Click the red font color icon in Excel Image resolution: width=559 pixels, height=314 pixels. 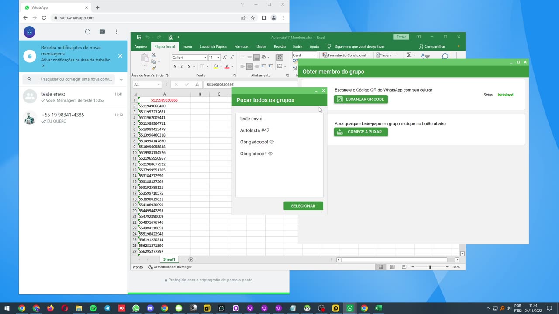(x=227, y=66)
